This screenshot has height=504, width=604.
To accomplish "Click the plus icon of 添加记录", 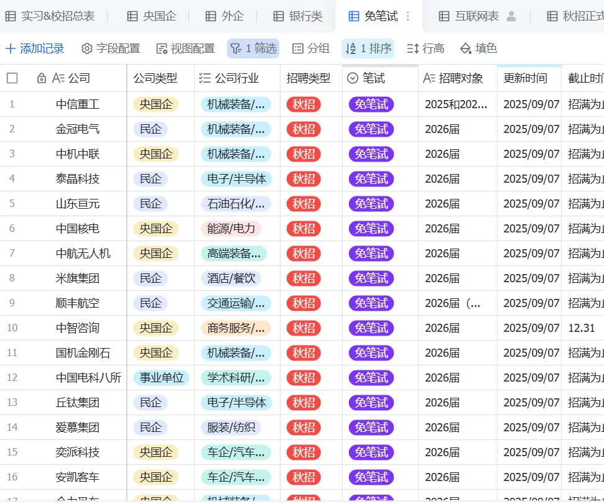I will pos(11,48).
